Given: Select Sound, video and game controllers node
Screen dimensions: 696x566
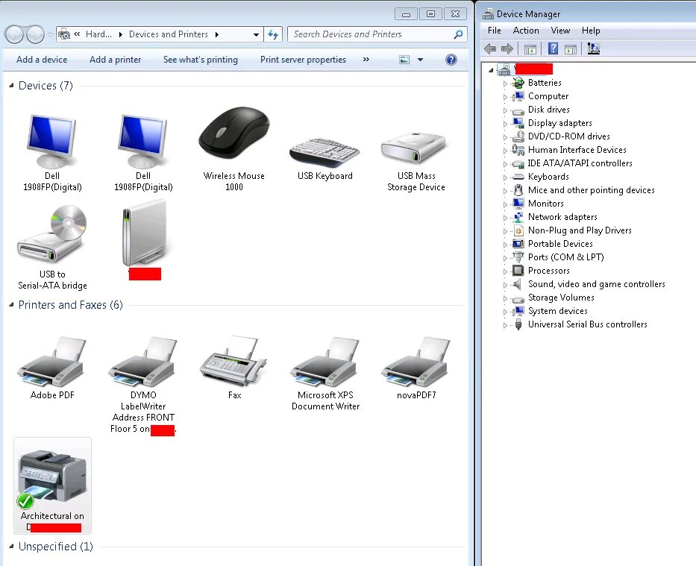Looking at the screenshot, I should [x=597, y=284].
